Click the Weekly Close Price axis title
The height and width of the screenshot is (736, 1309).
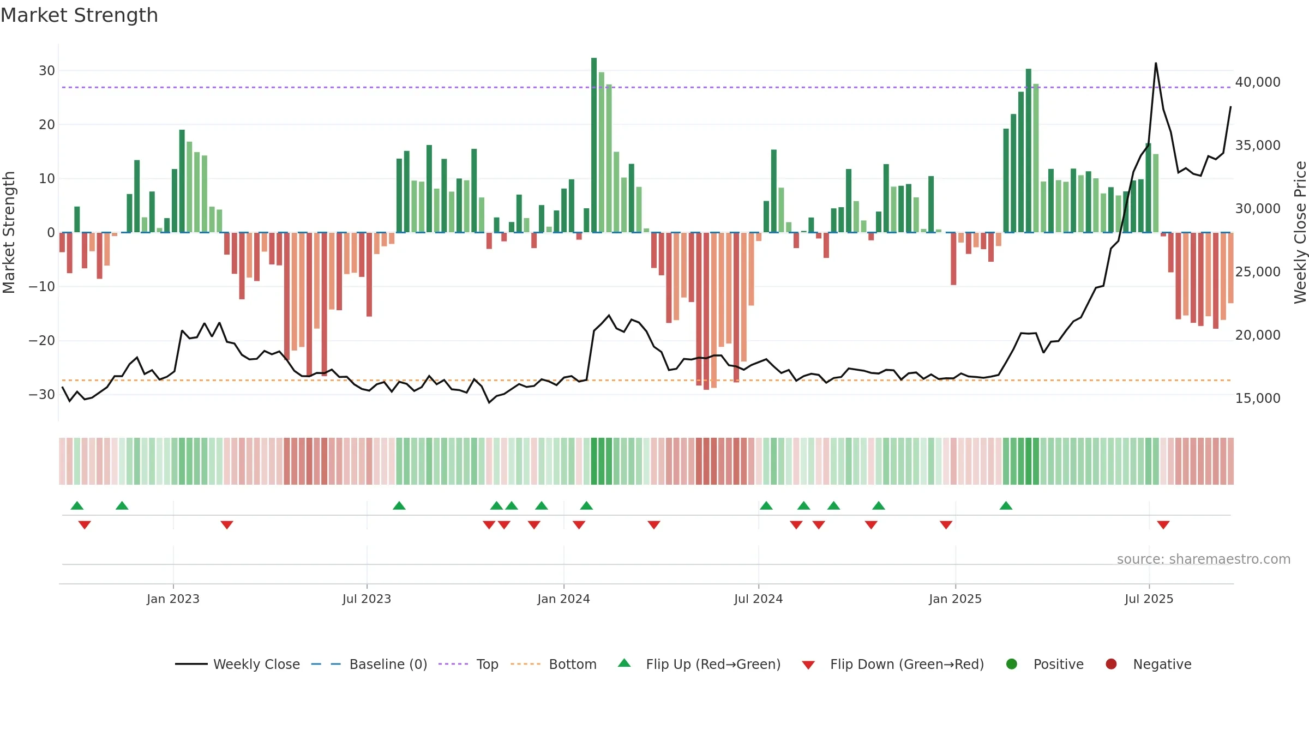(1300, 232)
